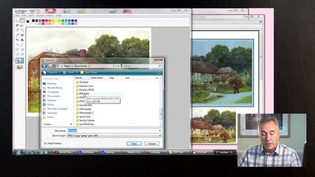Viewport: 315px width, 177px height.
Task: Select the Free-Form Select tool in Paint
Action: click(x=17, y=21)
